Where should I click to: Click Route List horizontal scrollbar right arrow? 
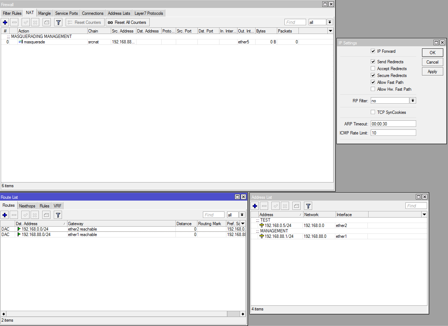pos(243,314)
